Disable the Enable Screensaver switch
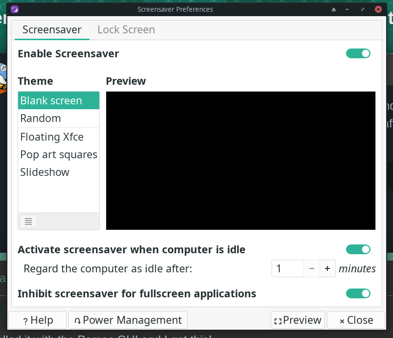The width and height of the screenshot is (393, 338). tap(358, 53)
